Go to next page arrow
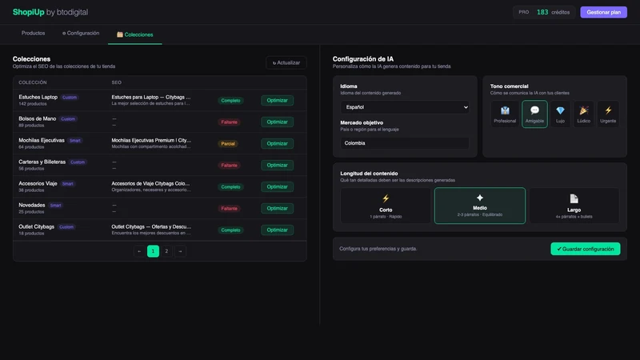Viewport: 640px width, 360px height. pos(180,251)
